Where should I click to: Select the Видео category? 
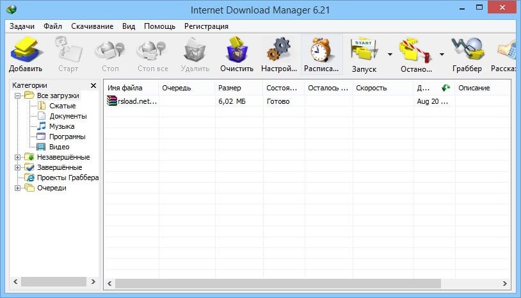59,147
